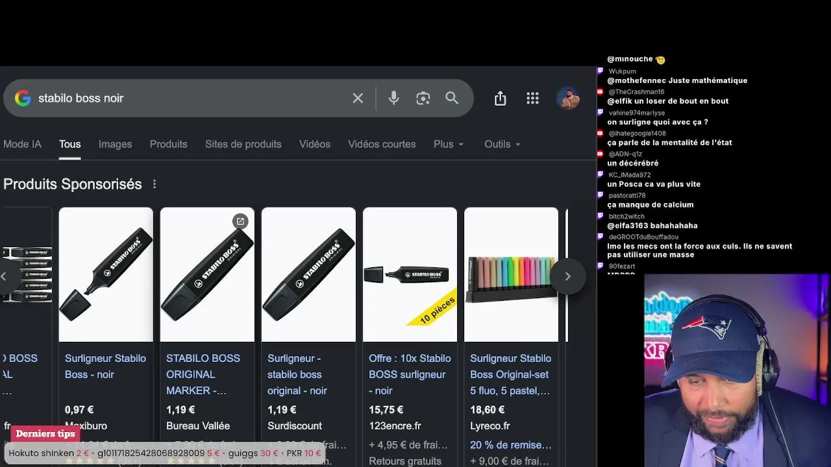Click the chat username deGROOTduBouffadou
Image resolution: width=831 pixels, height=467 pixels.
(x=643, y=237)
